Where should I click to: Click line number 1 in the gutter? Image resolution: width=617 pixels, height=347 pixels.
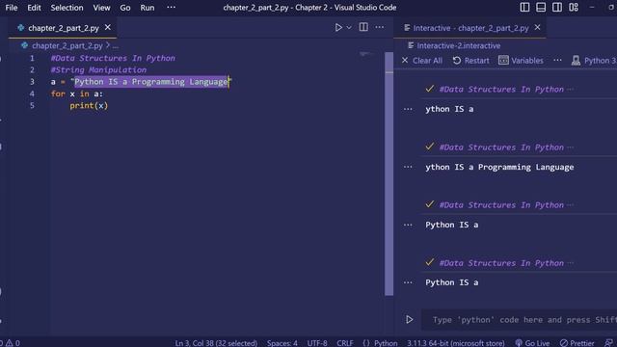[32, 58]
